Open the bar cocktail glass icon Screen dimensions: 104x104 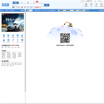pos(18,40)
